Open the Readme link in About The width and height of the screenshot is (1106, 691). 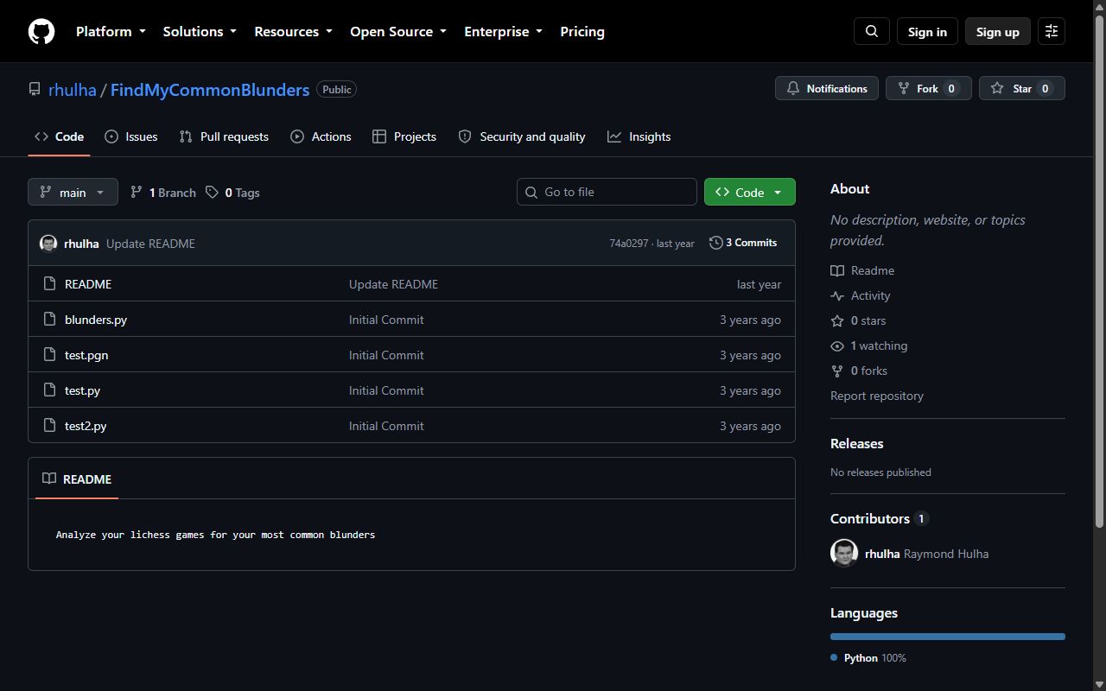pyautogui.click(x=862, y=270)
